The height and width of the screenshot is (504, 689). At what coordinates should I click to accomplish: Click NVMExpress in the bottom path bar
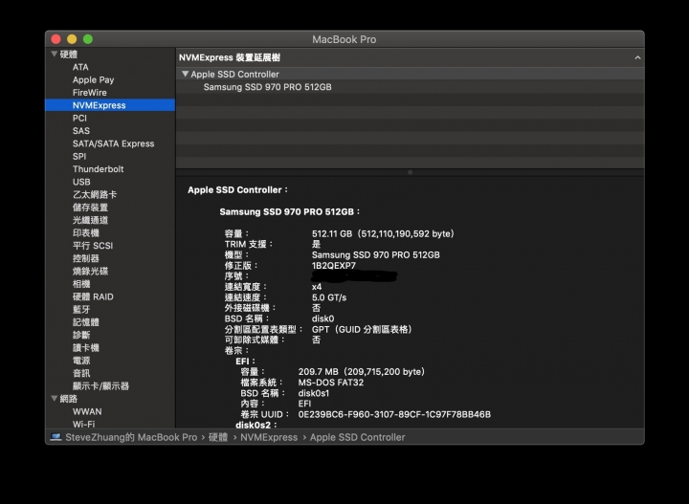269,437
